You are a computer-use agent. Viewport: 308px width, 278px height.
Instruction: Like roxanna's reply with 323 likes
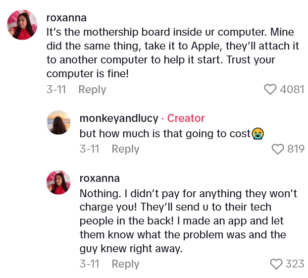coord(276,264)
